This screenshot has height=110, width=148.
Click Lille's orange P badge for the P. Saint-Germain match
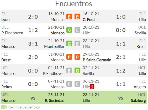77,57
